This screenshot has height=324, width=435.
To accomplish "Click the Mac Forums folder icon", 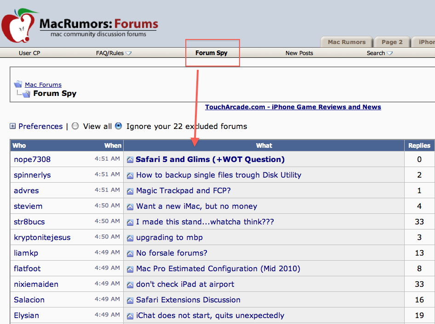I will click(x=18, y=84).
